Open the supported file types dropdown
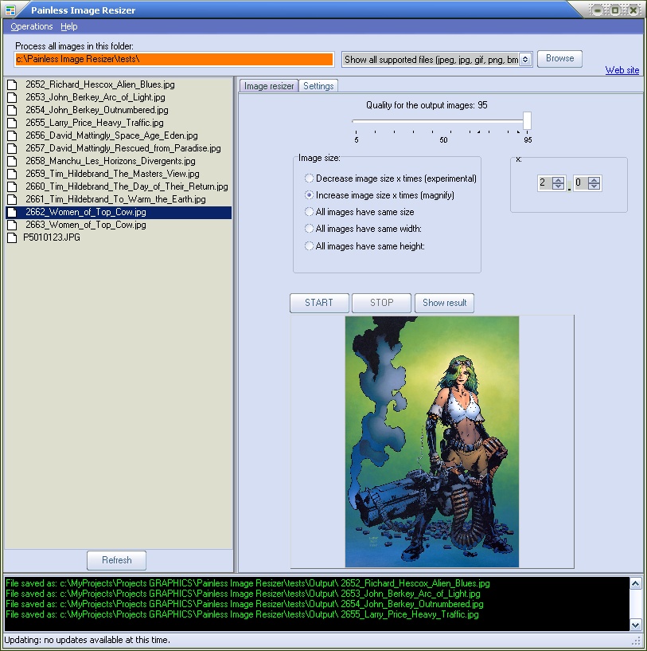Screen dimensions: 647x651 [525, 60]
